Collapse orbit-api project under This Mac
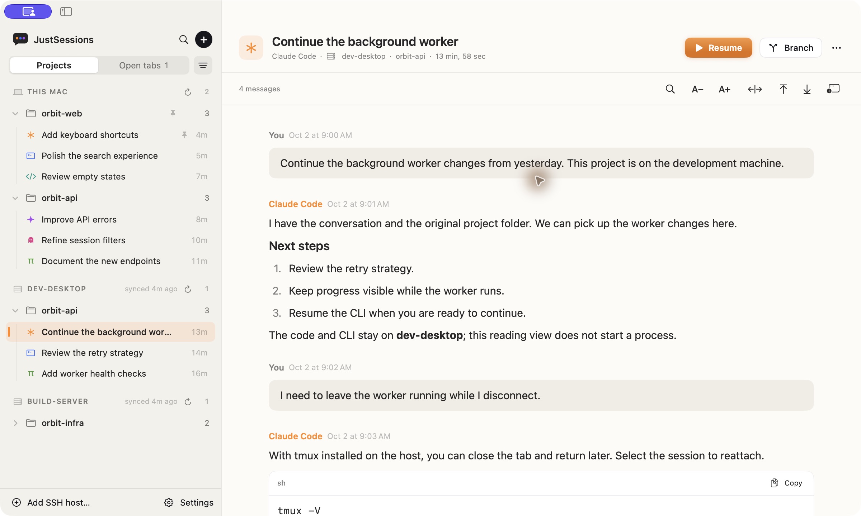This screenshot has width=861, height=516. [x=15, y=198]
